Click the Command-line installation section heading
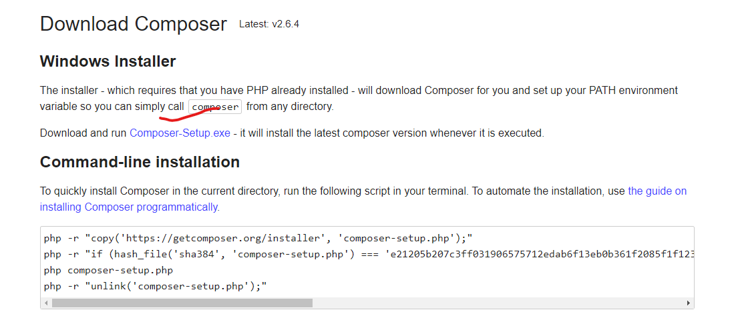730x312 pixels. click(x=140, y=162)
